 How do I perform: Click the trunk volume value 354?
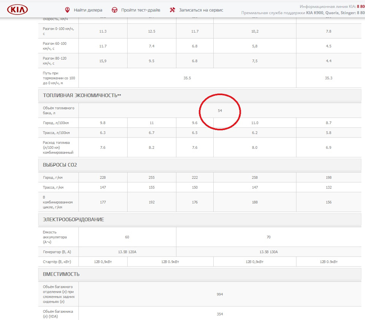click(220, 314)
